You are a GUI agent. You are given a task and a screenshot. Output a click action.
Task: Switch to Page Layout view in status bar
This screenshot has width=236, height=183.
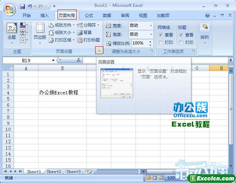click(x=155, y=178)
